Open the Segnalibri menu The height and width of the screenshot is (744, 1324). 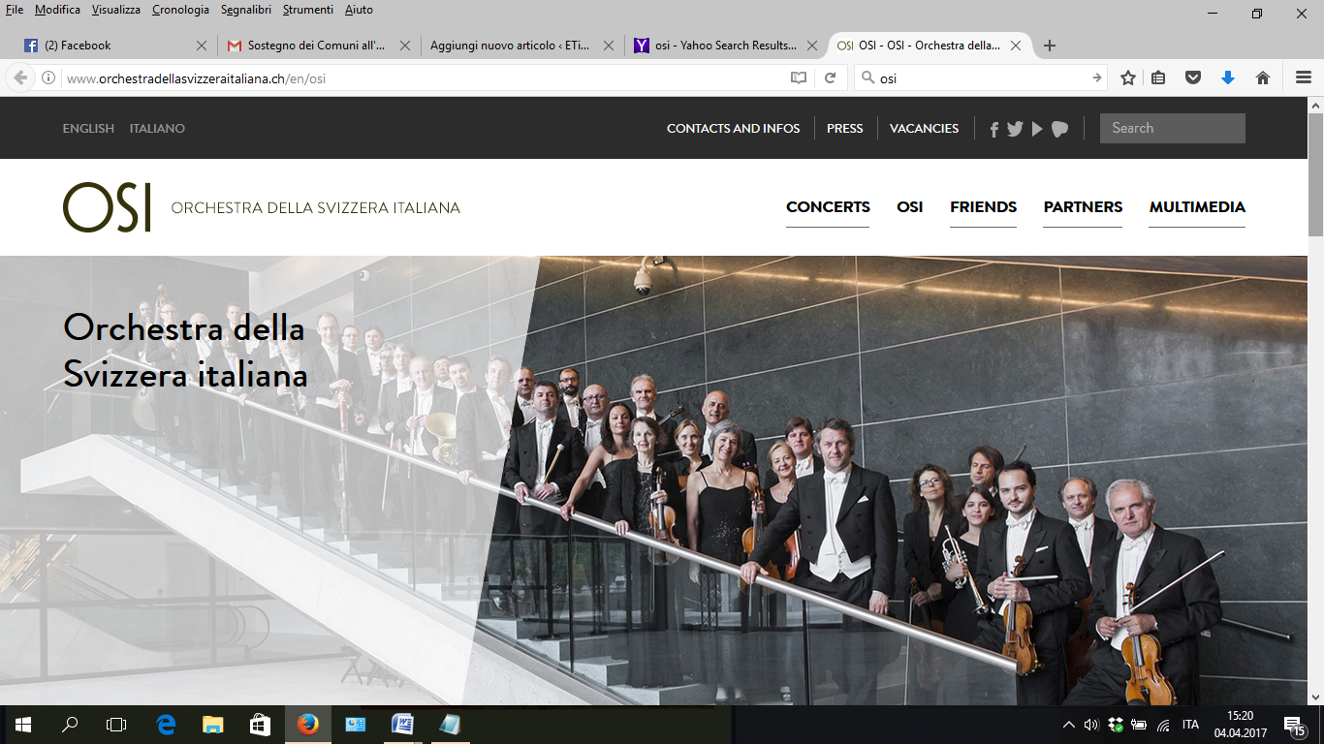pos(247,10)
